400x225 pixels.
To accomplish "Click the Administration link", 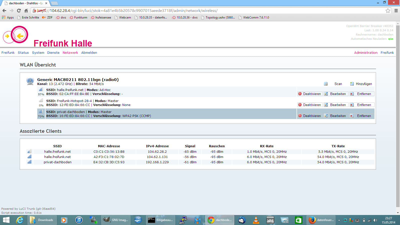I will [366, 52].
